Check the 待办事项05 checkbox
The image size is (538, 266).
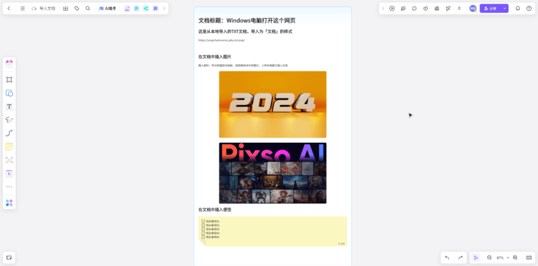pos(203,237)
